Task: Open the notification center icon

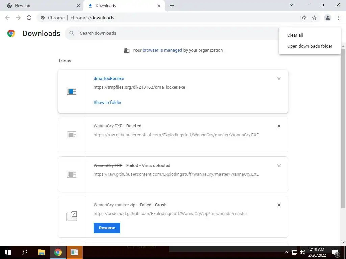Action: click(x=335, y=253)
